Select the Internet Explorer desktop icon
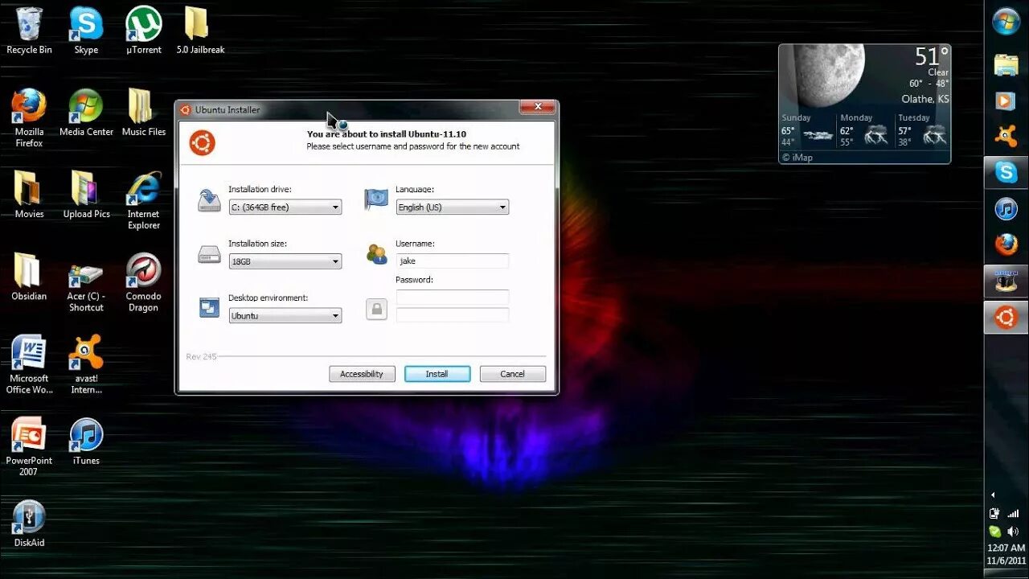Screen dimensions: 1029x579 [x=144, y=200]
